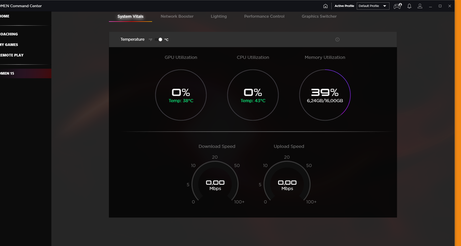
Task: Click the Memory Utilization gauge
Action: [x=325, y=95]
